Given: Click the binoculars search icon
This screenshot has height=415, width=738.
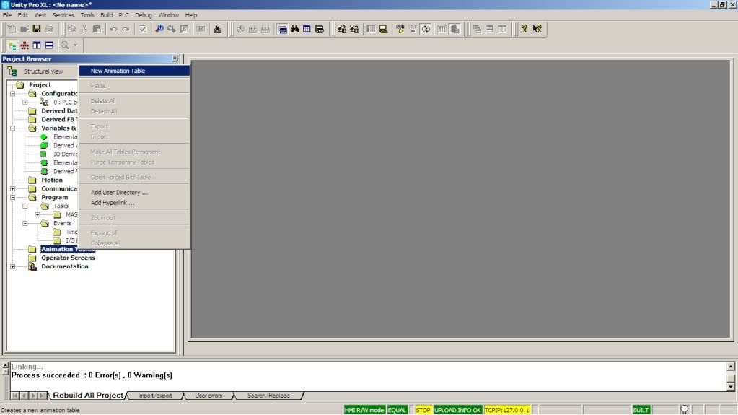Looking at the screenshot, I should point(294,29).
